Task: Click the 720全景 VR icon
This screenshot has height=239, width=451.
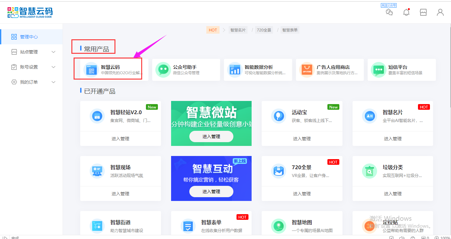Action: [x=279, y=171]
